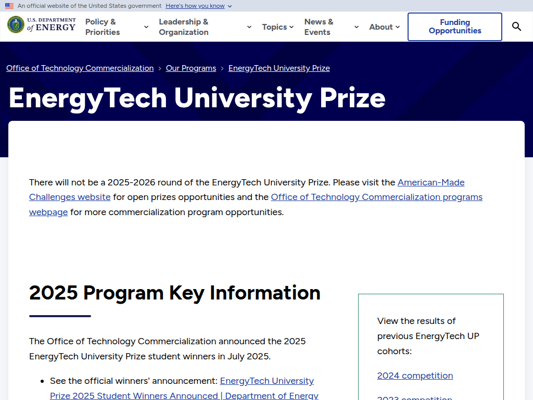Click EnergyTech University Prize breadcrumb link
This screenshot has width=533, height=400.
[279, 68]
